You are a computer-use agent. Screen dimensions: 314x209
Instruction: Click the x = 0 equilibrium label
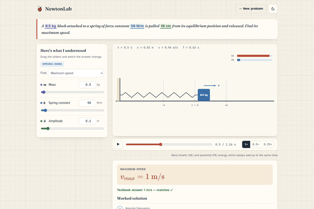[195, 105]
